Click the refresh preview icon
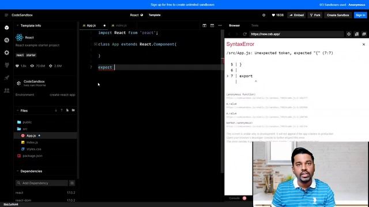Screen dimensions: 369x207 (x=244, y=34)
